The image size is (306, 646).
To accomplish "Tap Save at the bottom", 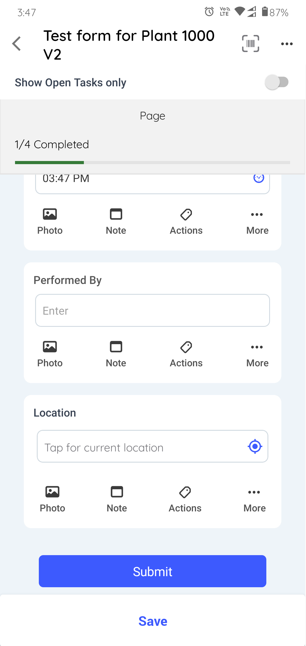I will tap(153, 621).
